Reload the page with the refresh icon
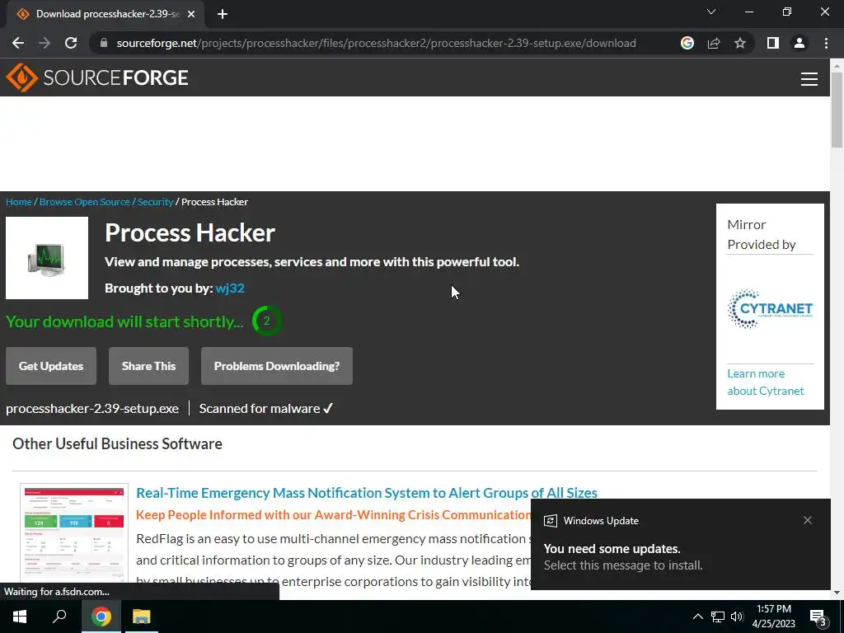 click(x=71, y=43)
